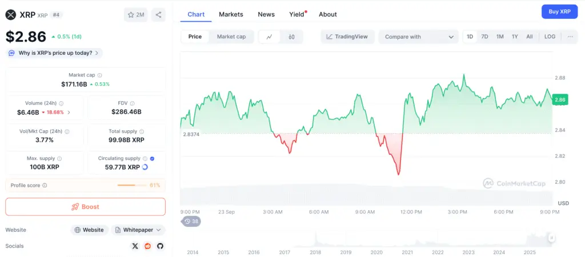
Task: Click the info icon beside Circulating supply
Action: 145,159
